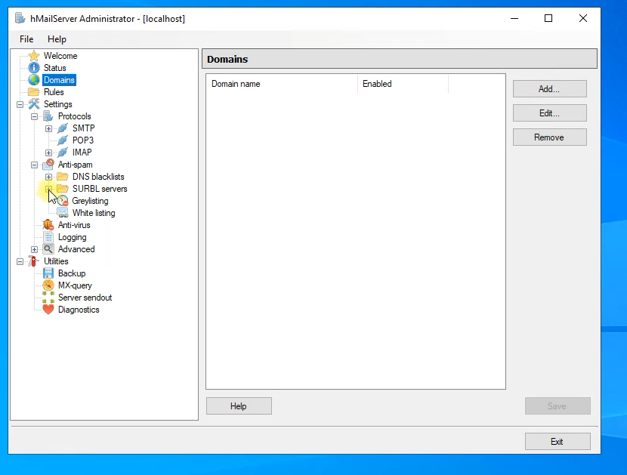Select the Logging tree label
The image size is (627, 475).
[x=72, y=237]
